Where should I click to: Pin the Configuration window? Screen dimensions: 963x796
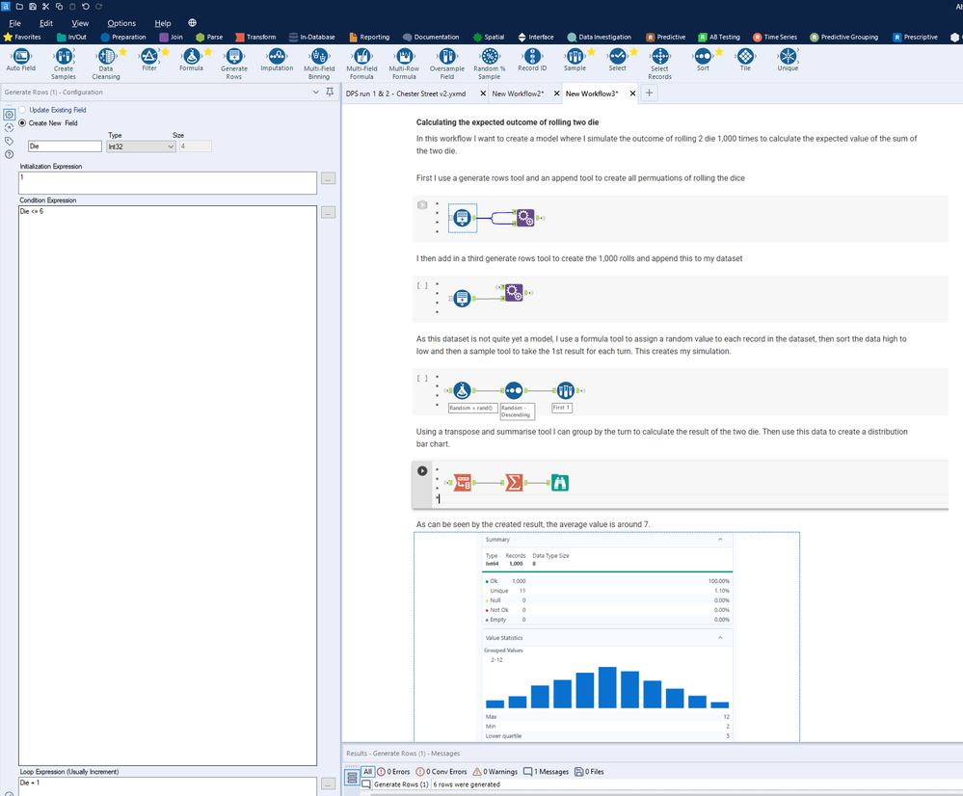pyautogui.click(x=330, y=92)
